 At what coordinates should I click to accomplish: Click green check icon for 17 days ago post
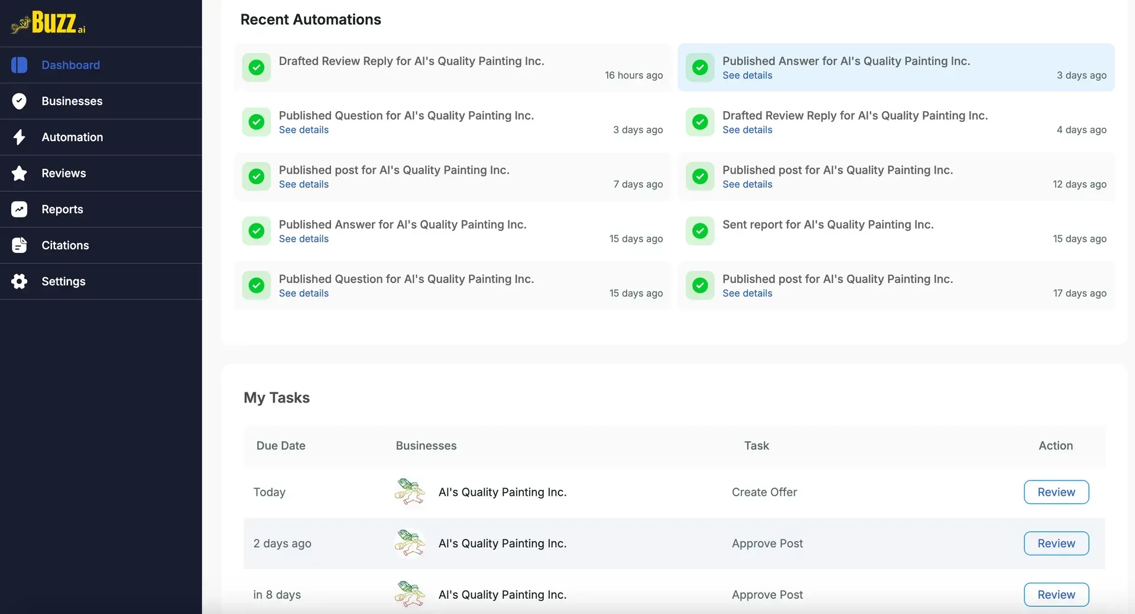click(x=700, y=285)
